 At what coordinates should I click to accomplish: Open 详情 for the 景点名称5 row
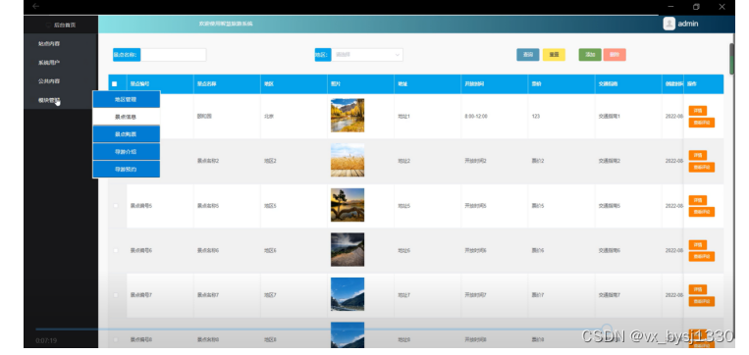pyautogui.click(x=697, y=200)
